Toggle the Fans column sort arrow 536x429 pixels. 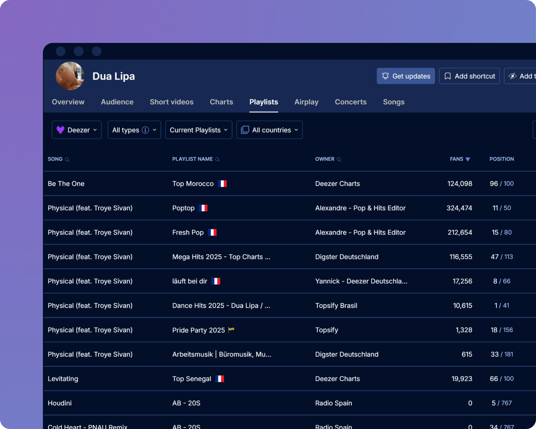coord(469,159)
